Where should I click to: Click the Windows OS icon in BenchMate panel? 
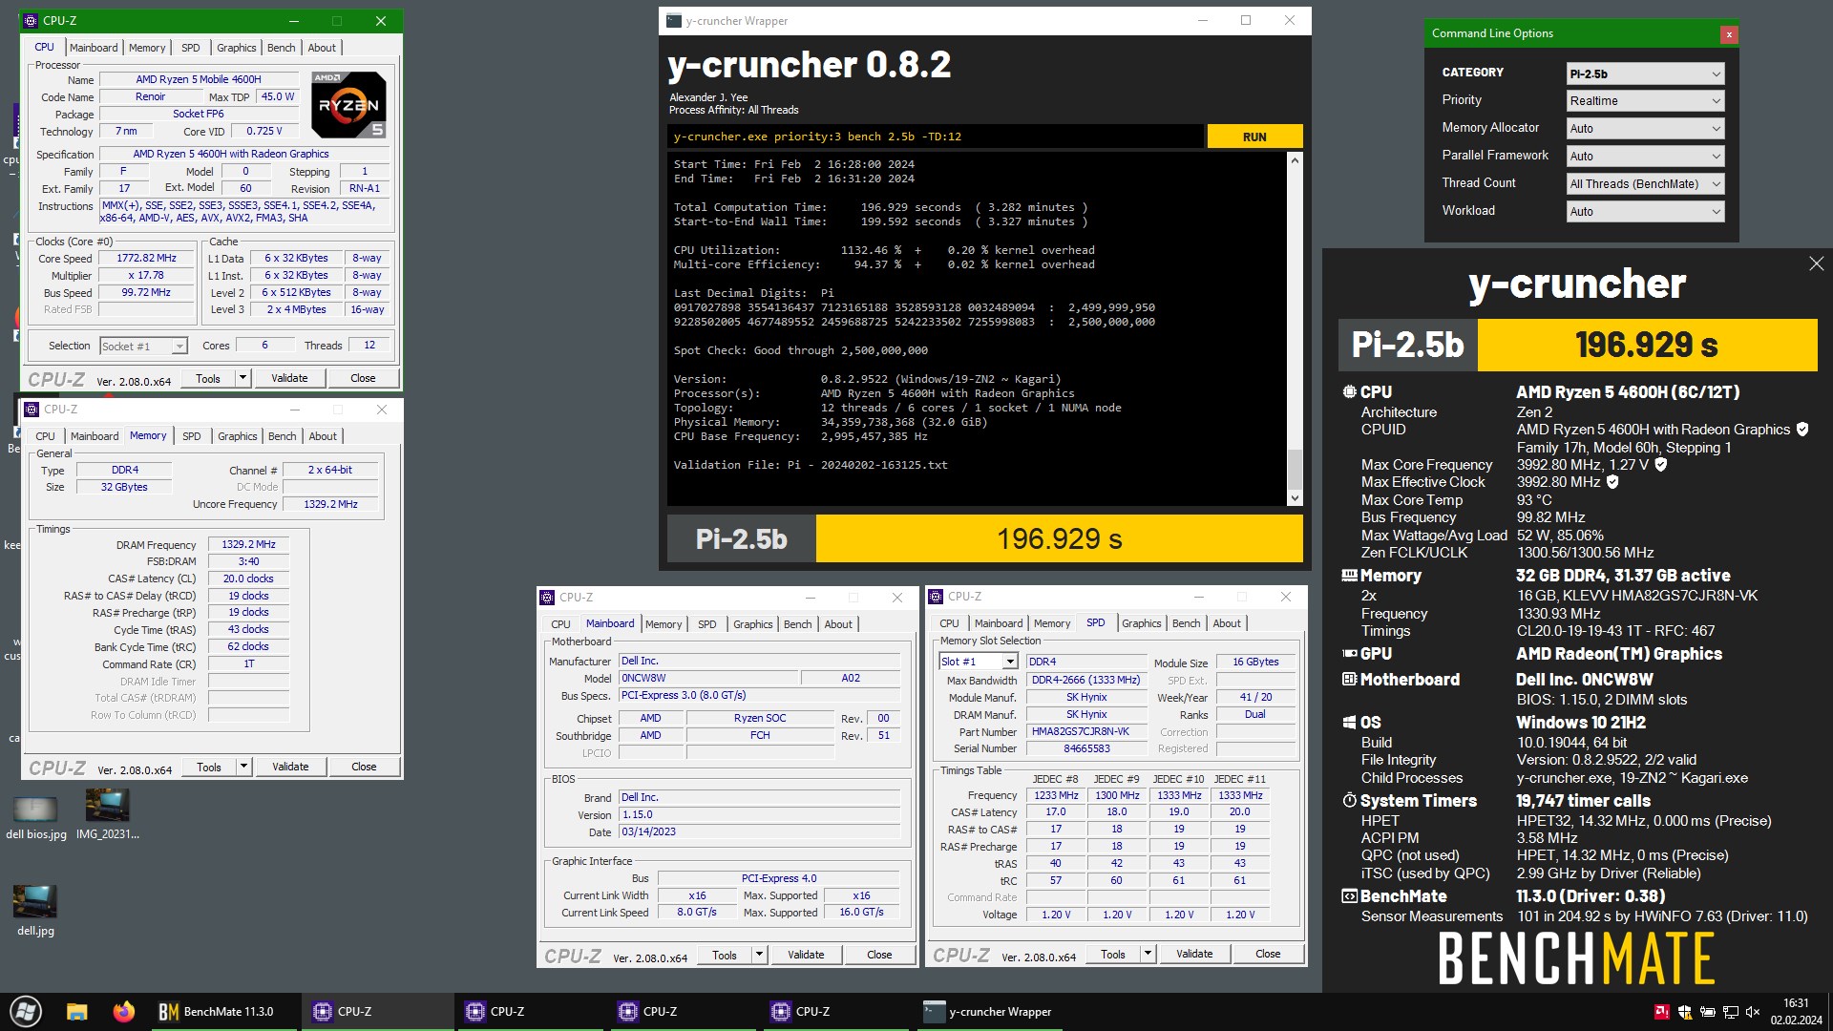pos(1349,723)
